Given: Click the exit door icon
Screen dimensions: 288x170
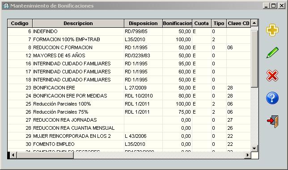Looking at the screenshot, I should click(x=273, y=121).
